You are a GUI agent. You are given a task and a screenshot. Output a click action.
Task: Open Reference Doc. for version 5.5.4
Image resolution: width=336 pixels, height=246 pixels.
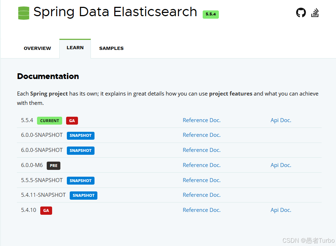(202, 120)
